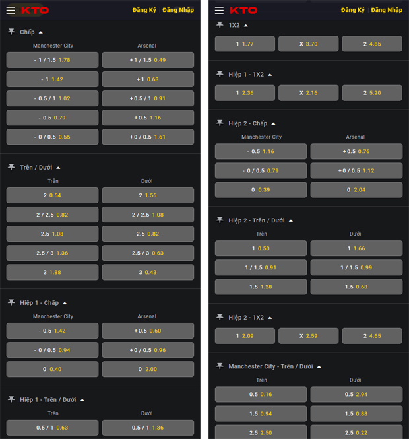Click the KTO logo in the left panel

point(35,10)
